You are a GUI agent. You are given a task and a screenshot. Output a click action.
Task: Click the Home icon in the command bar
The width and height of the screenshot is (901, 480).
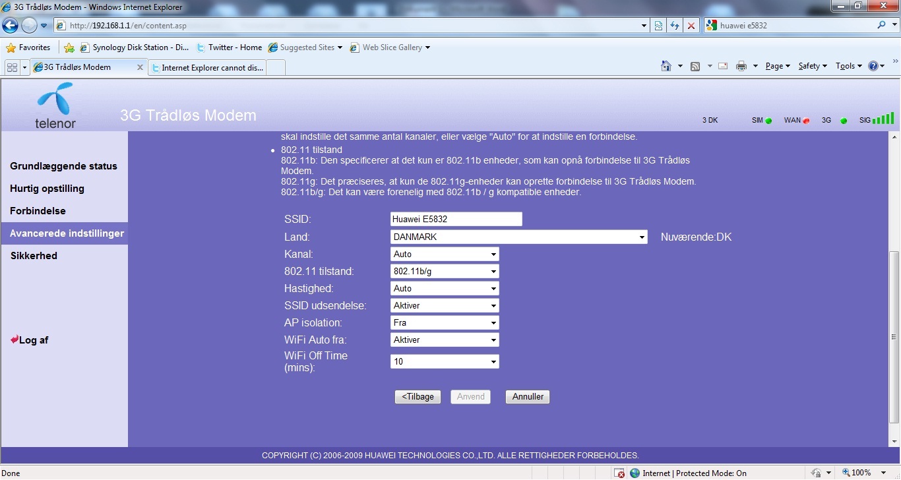[666, 66]
